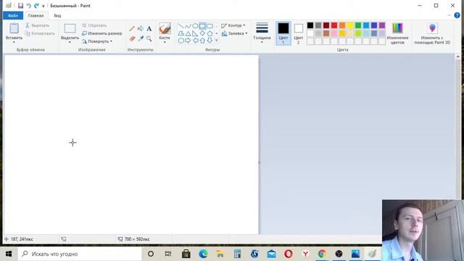
Task: Click the Undo arrow in title bar
Action: [x=29, y=6]
